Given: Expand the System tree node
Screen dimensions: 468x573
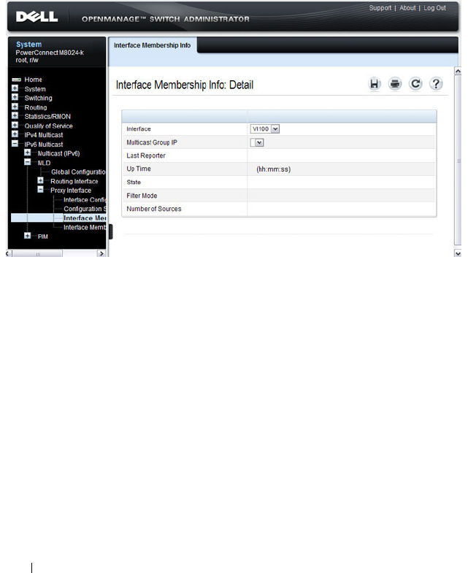Looking at the screenshot, I should (x=15, y=88).
